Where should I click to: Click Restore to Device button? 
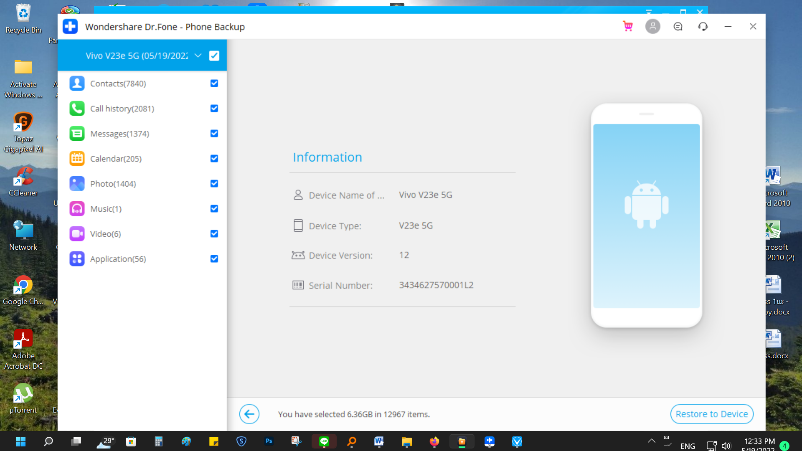712,414
